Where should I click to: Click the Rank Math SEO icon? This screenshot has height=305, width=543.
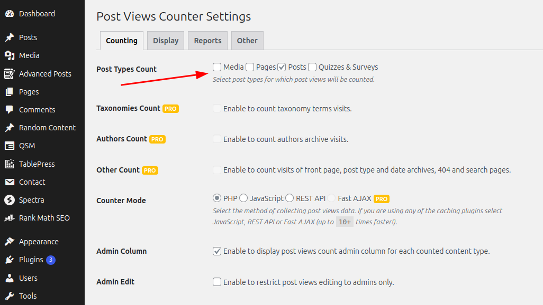(x=10, y=218)
